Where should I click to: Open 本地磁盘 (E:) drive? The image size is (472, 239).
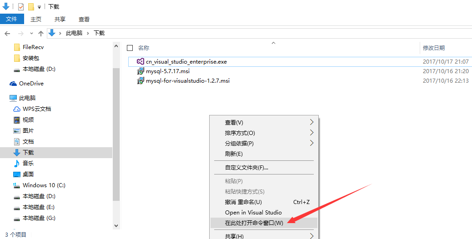click(x=39, y=207)
